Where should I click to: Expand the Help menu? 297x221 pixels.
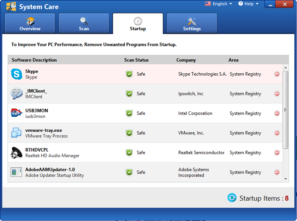click(x=248, y=4)
